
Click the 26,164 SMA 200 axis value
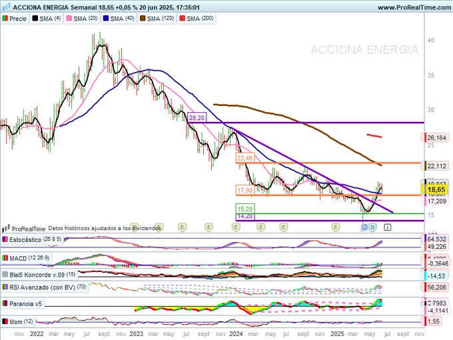click(436, 137)
